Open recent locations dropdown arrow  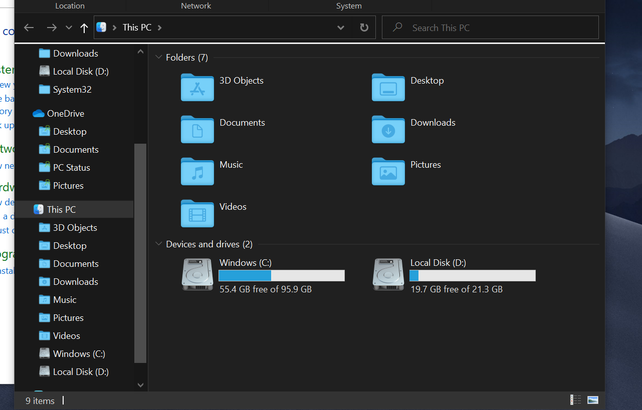[x=69, y=28]
